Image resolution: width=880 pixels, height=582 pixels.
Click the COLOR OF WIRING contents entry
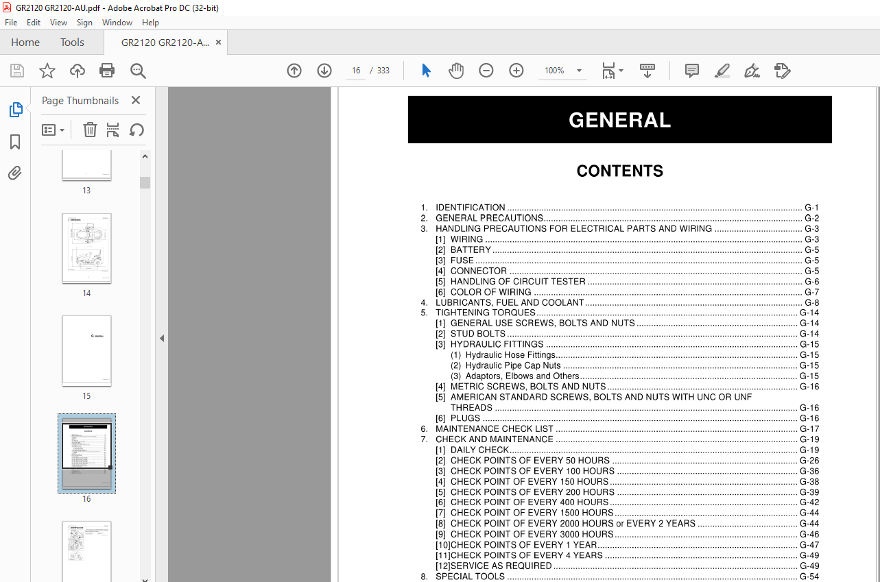click(627, 292)
